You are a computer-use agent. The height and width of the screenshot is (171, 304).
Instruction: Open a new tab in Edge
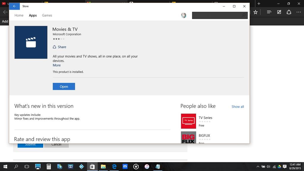(x=259, y=4)
